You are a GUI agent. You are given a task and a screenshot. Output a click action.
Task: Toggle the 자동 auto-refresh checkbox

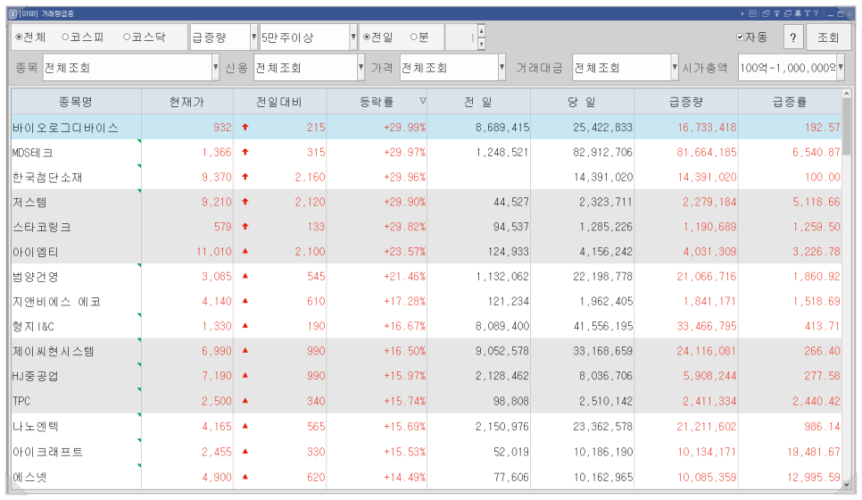(x=740, y=37)
